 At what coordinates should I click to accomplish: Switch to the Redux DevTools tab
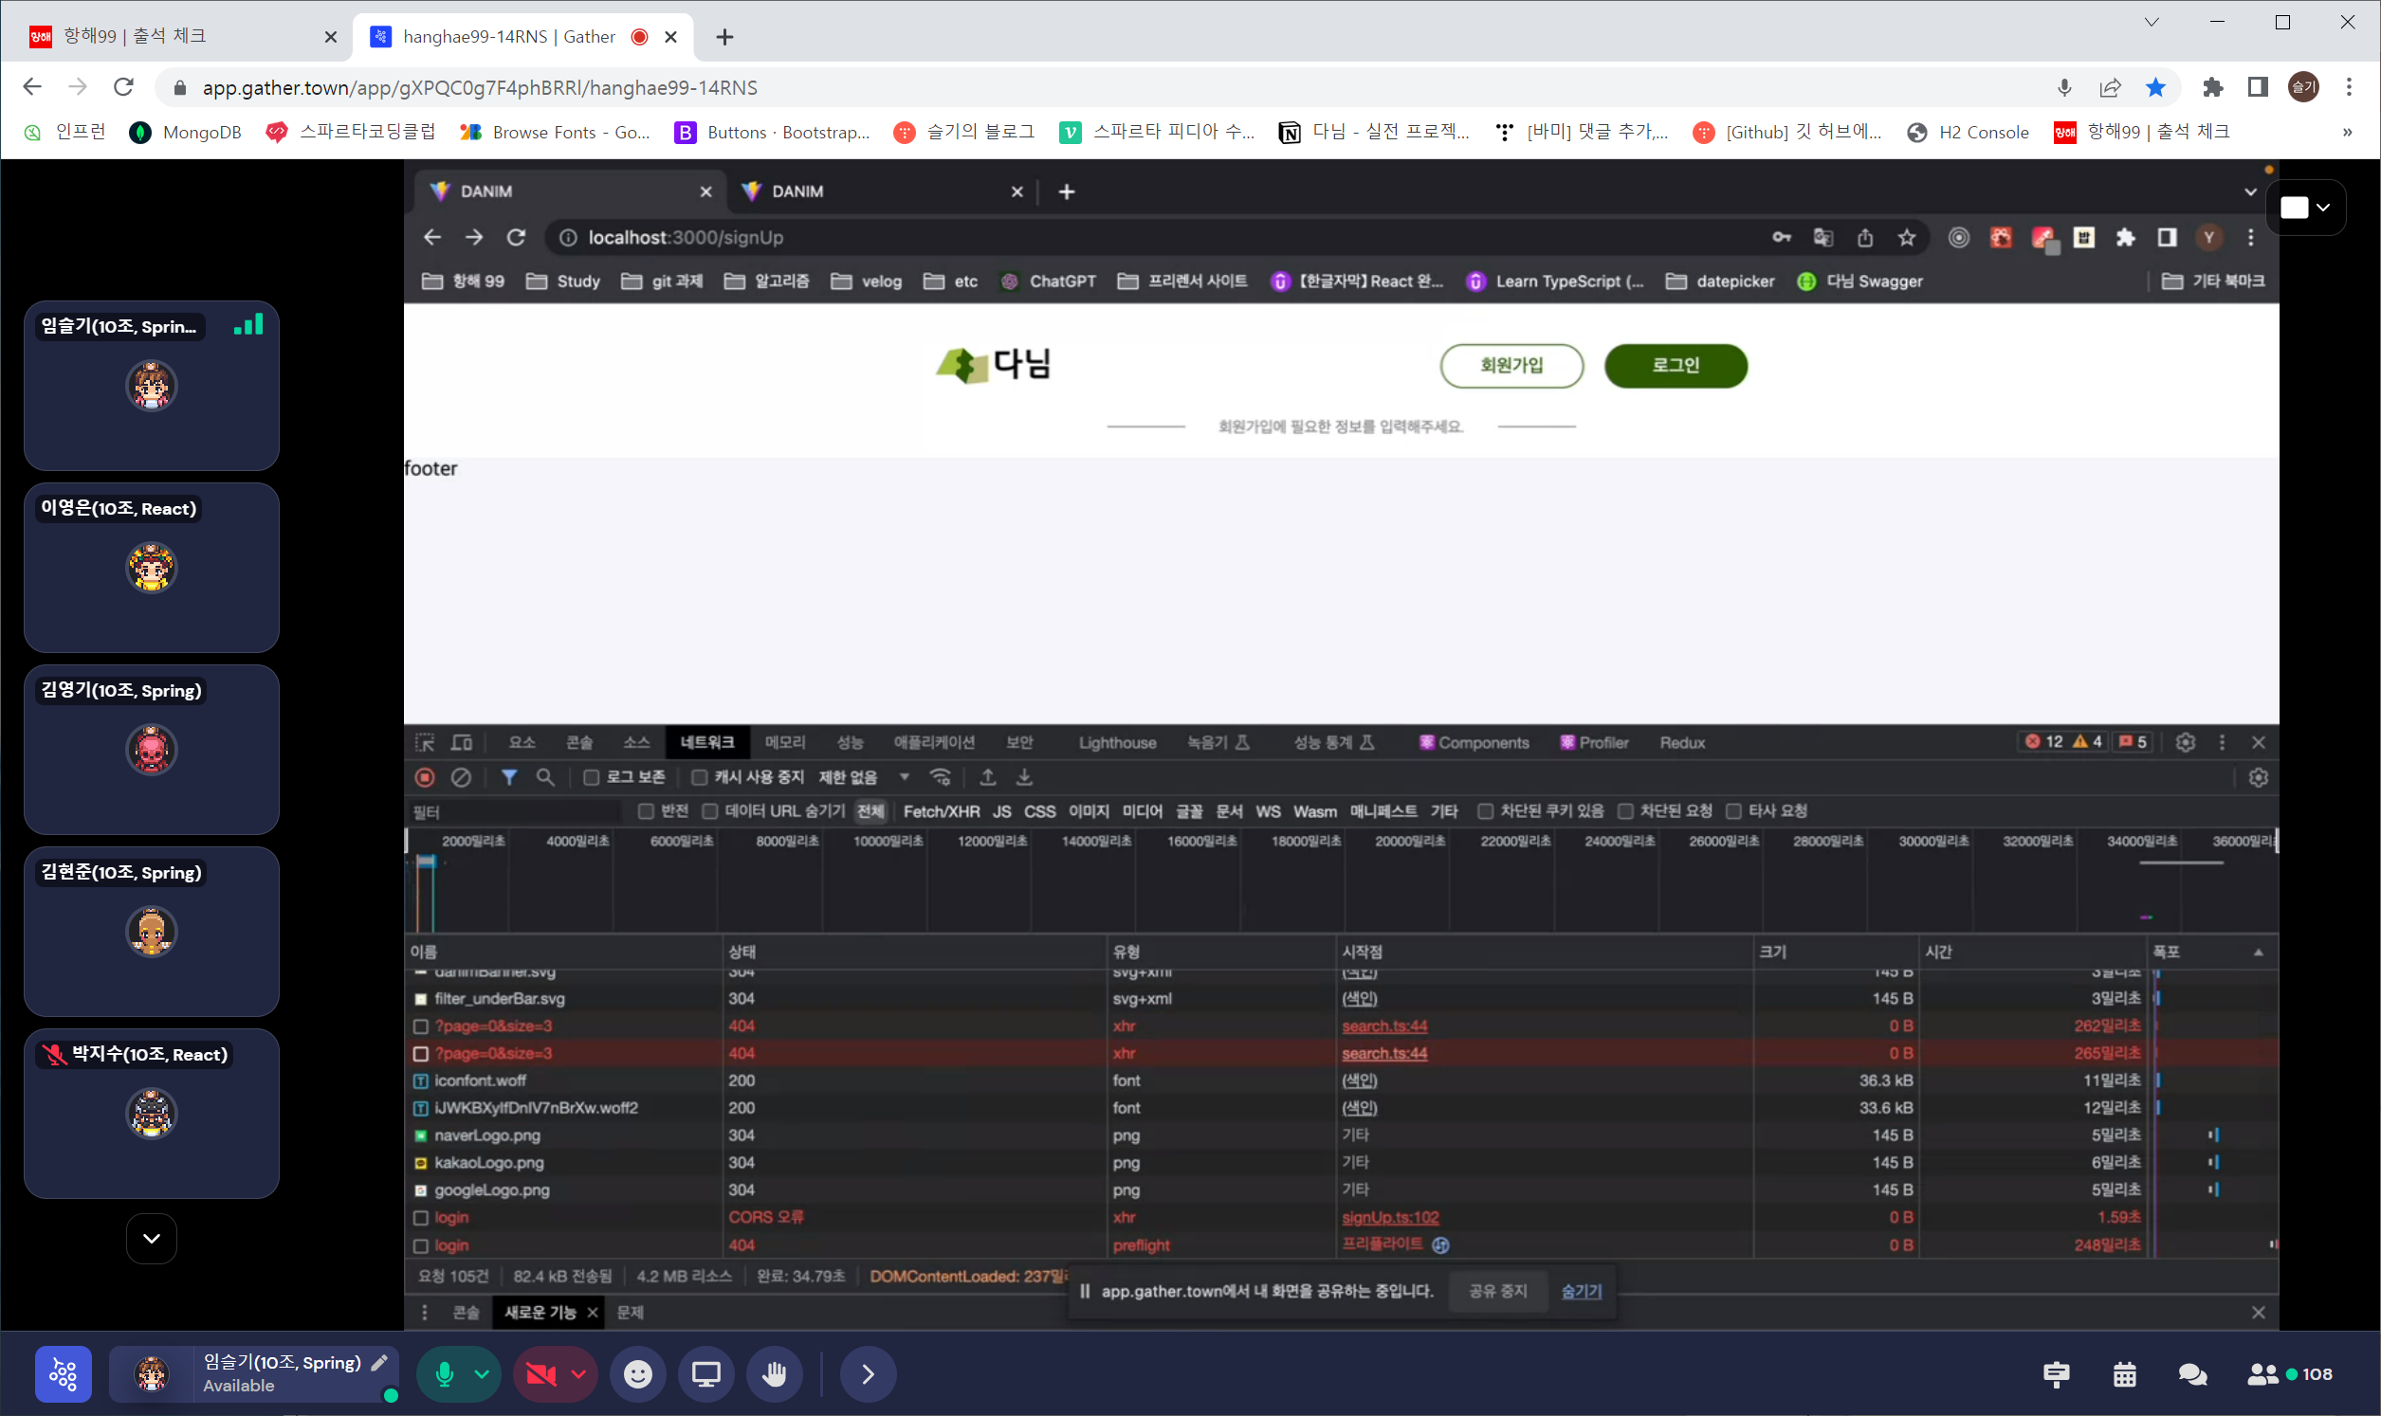click(1681, 742)
